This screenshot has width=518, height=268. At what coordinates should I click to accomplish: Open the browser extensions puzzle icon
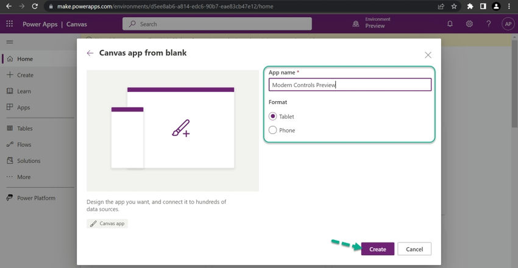(470, 6)
